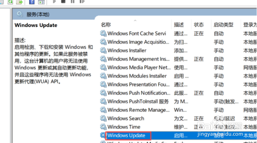Click the gear icon beside Windows Installer
This screenshot has width=257, height=143.
tap(103, 50)
